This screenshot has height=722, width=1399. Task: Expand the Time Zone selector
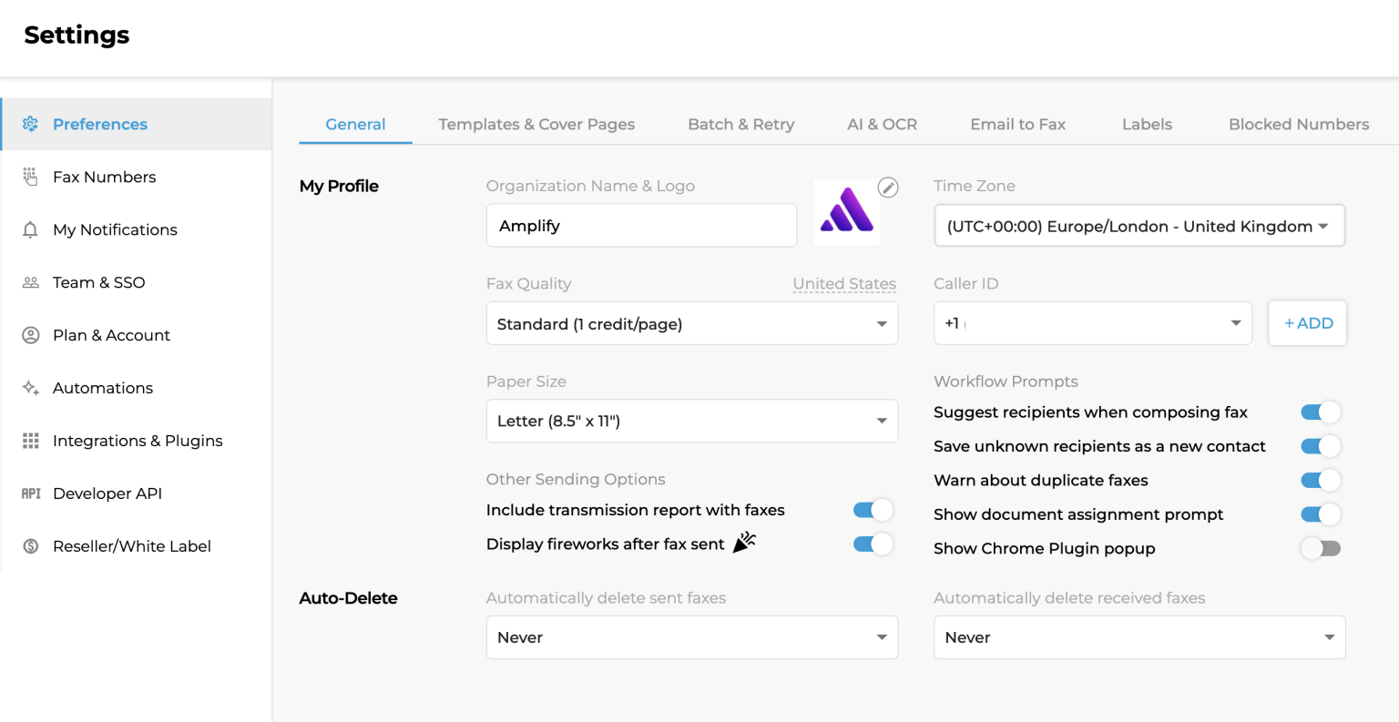coord(1139,226)
